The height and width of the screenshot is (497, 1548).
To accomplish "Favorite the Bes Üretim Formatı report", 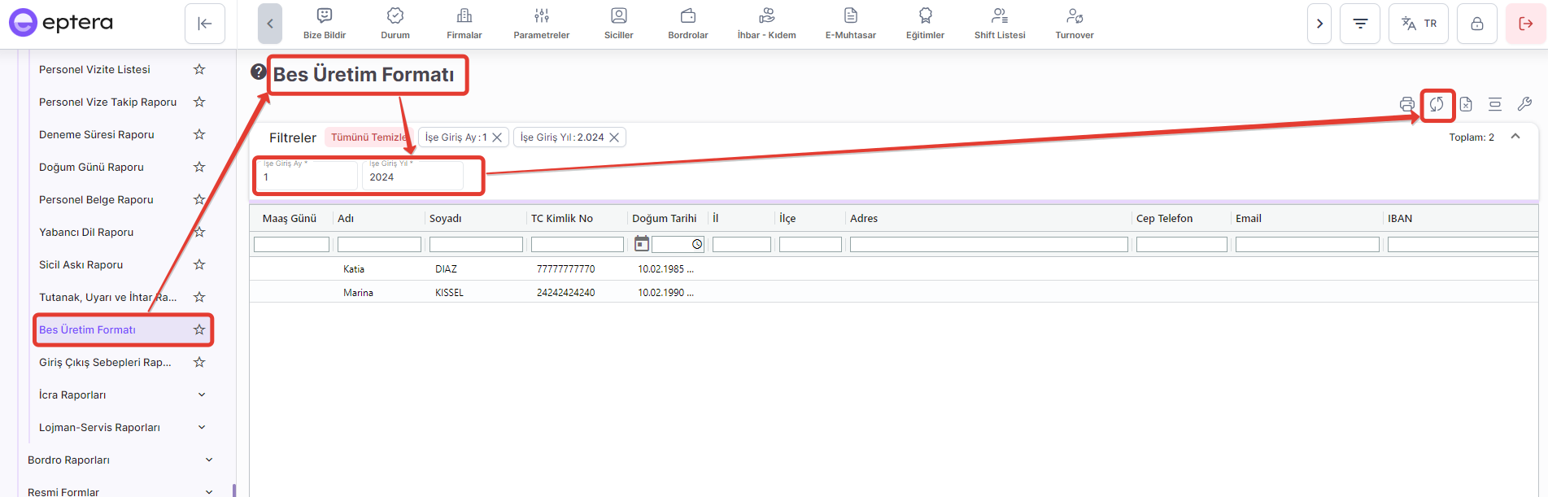I will tap(199, 329).
